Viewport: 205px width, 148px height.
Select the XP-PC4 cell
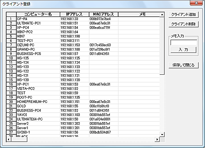click(x=38, y=27)
